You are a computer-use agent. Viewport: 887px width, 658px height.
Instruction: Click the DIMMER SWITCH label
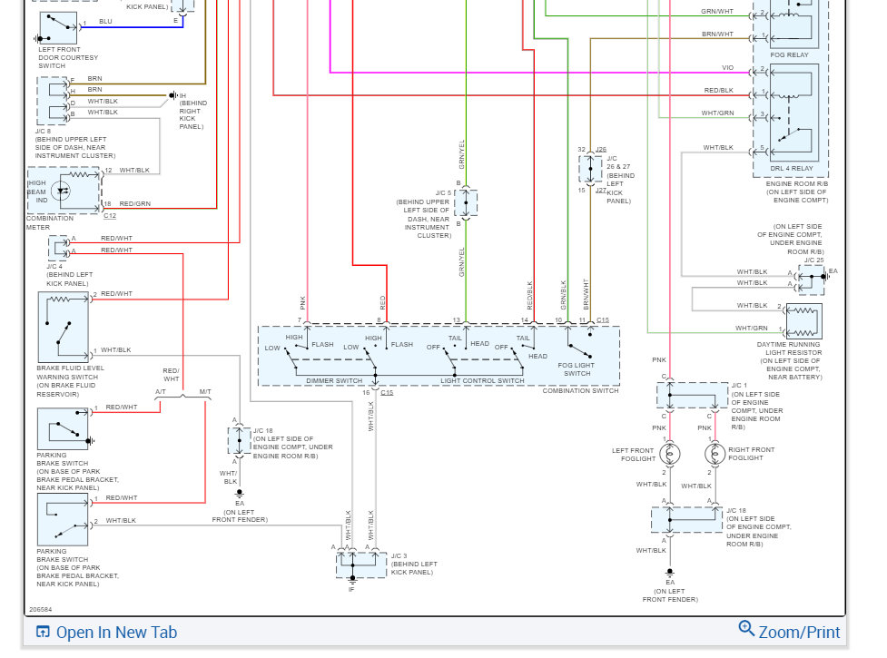tap(334, 380)
